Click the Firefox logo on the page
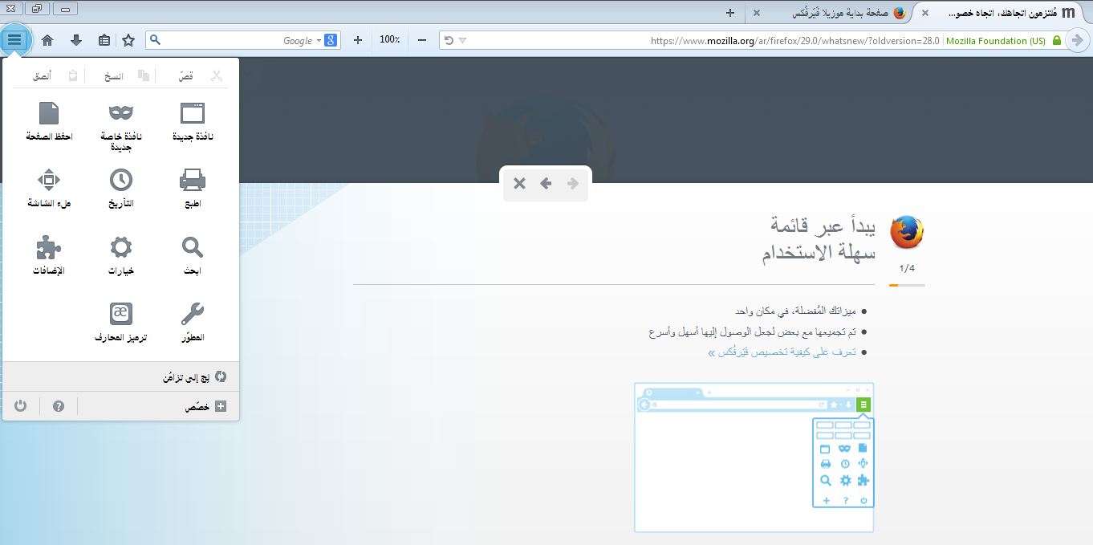 pyautogui.click(x=907, y=233)
